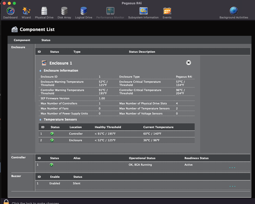This screenshot has width=255, height=204.
Task: Launch the Wizard tool
Action: coord(26,13)
